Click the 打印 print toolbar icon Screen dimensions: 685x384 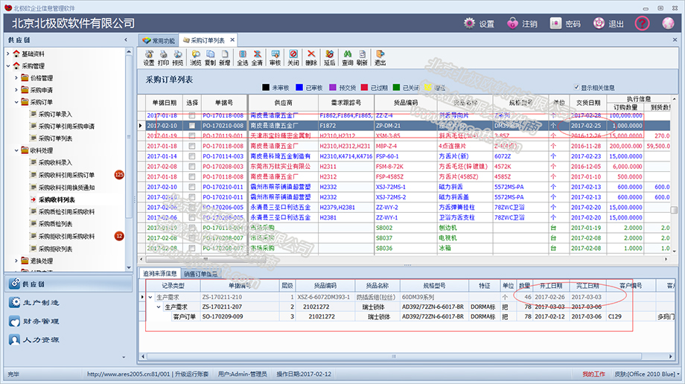[x=163, y=57]
